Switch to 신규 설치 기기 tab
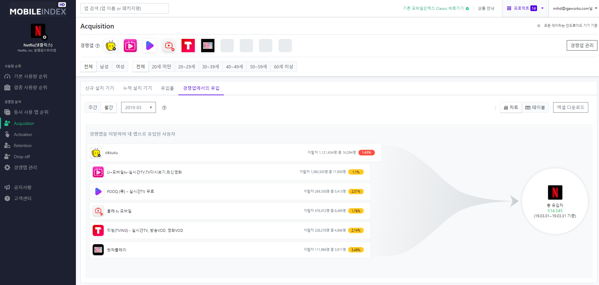 100,88
